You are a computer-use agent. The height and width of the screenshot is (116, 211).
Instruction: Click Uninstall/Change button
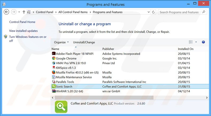[84, 42]
